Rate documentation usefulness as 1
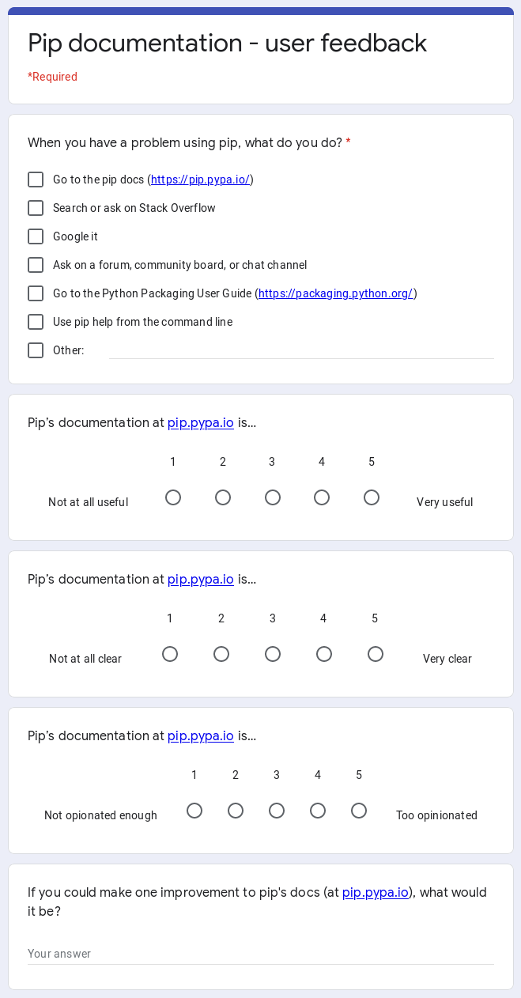This screenshot has width=521, height=998. [x=172, y=497]
